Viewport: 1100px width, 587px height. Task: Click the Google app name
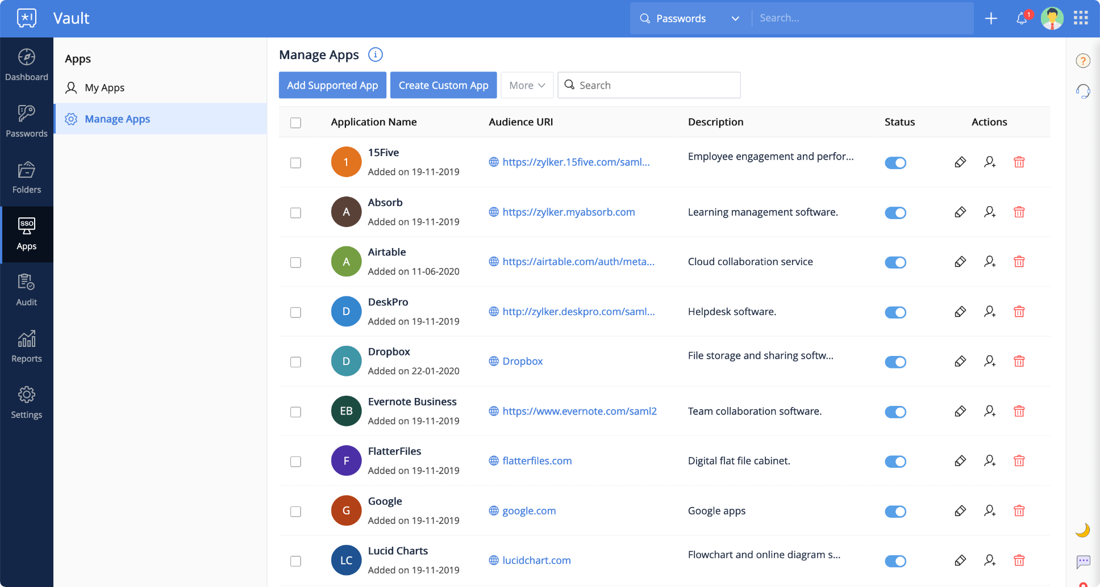385,501
